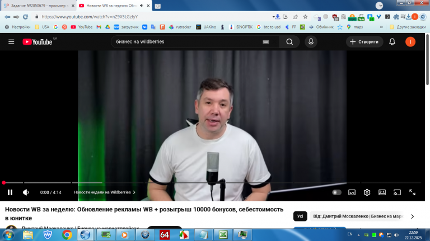The height and width of the screenshot is (241, 430).
Task: Enter full screen mode
Action: point(412,192)
